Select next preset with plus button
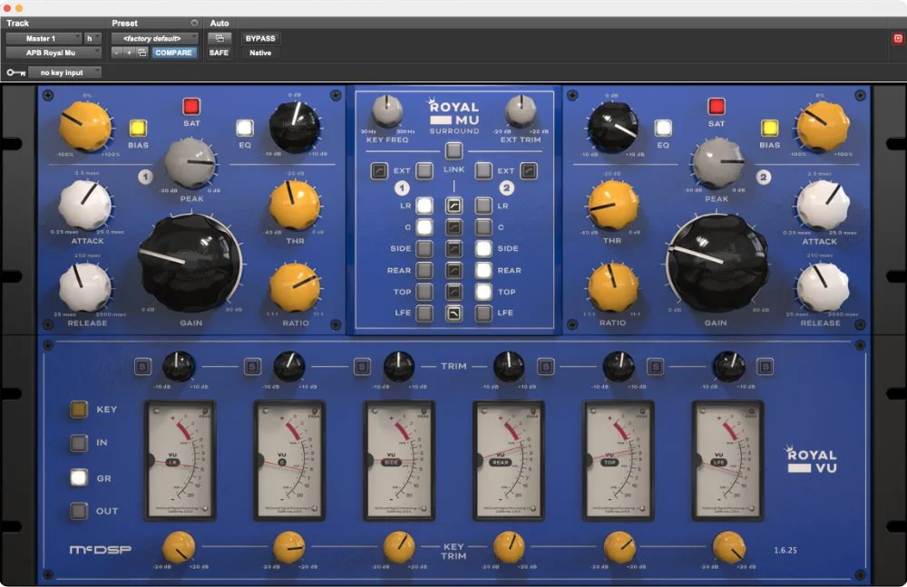This screenshot has height=587, width=907. click(129, 53)
